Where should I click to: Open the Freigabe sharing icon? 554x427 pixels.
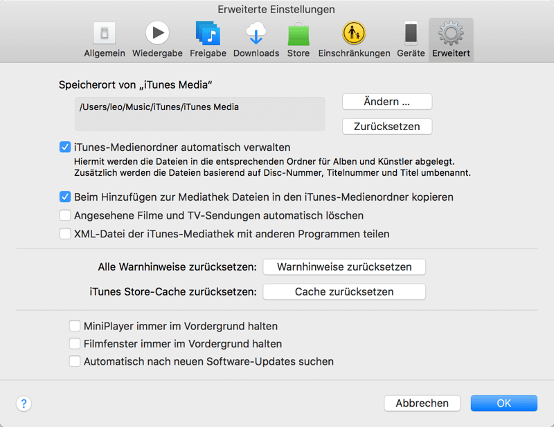pos(208,33)
